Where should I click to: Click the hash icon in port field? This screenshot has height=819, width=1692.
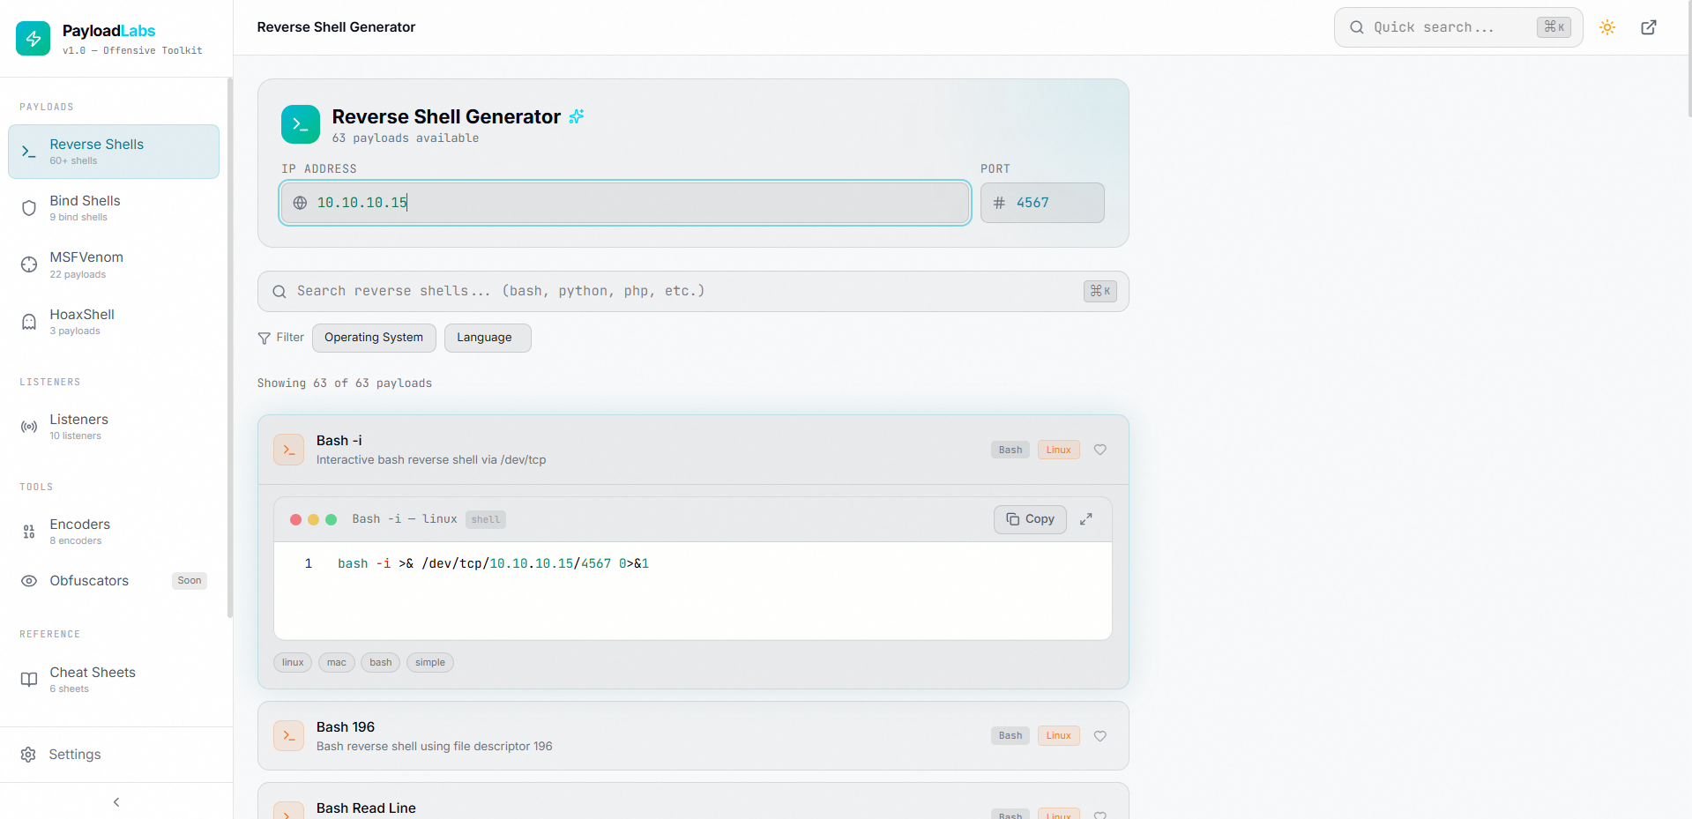pos(999,203)
